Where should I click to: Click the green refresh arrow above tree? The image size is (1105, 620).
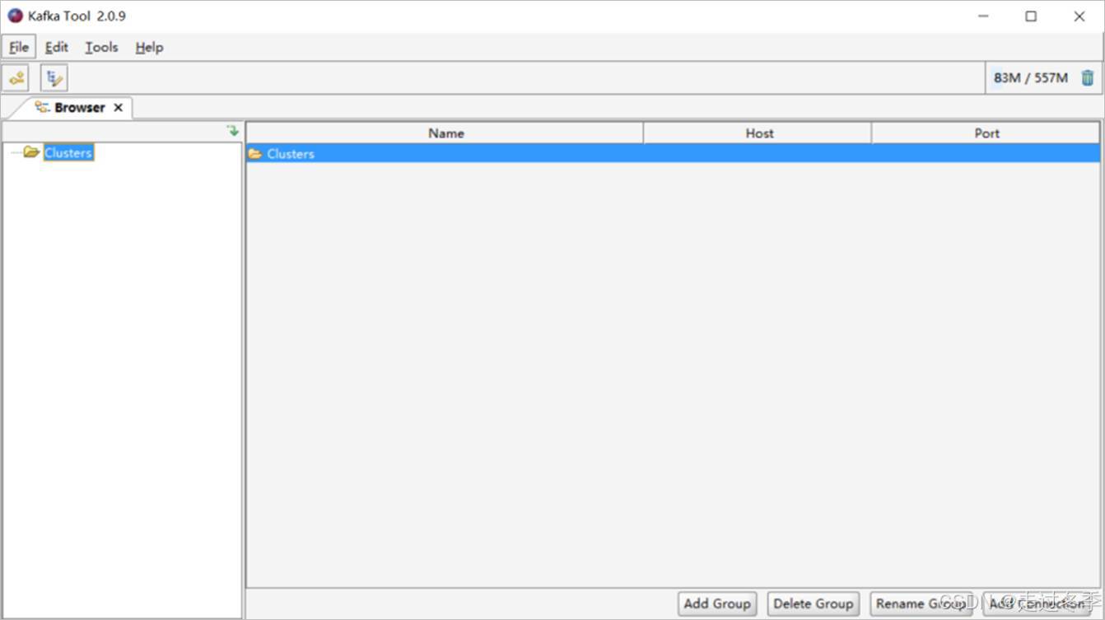pyautogui.click(x=233, y=130)
